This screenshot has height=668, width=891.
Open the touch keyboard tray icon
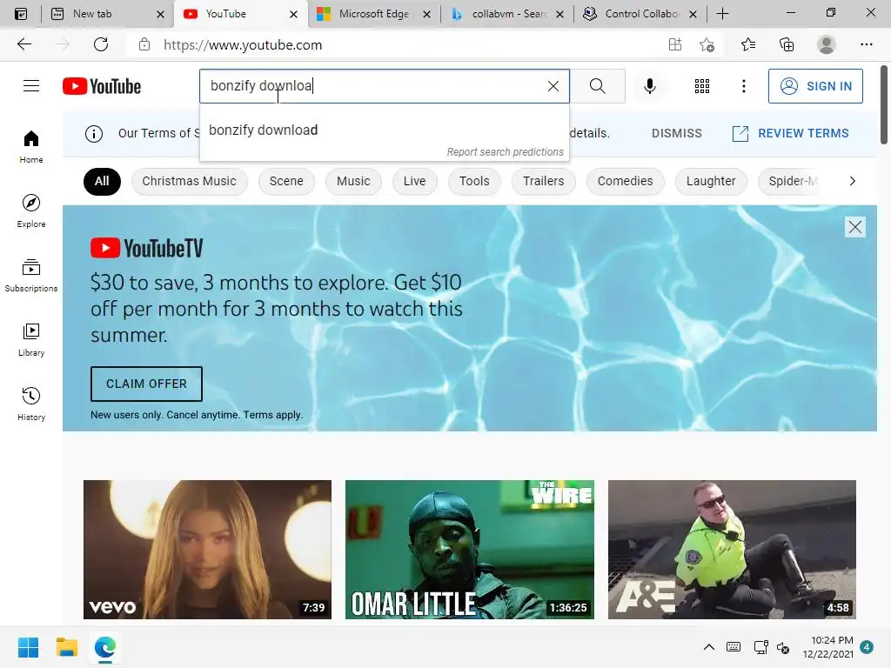coord(733,647)
